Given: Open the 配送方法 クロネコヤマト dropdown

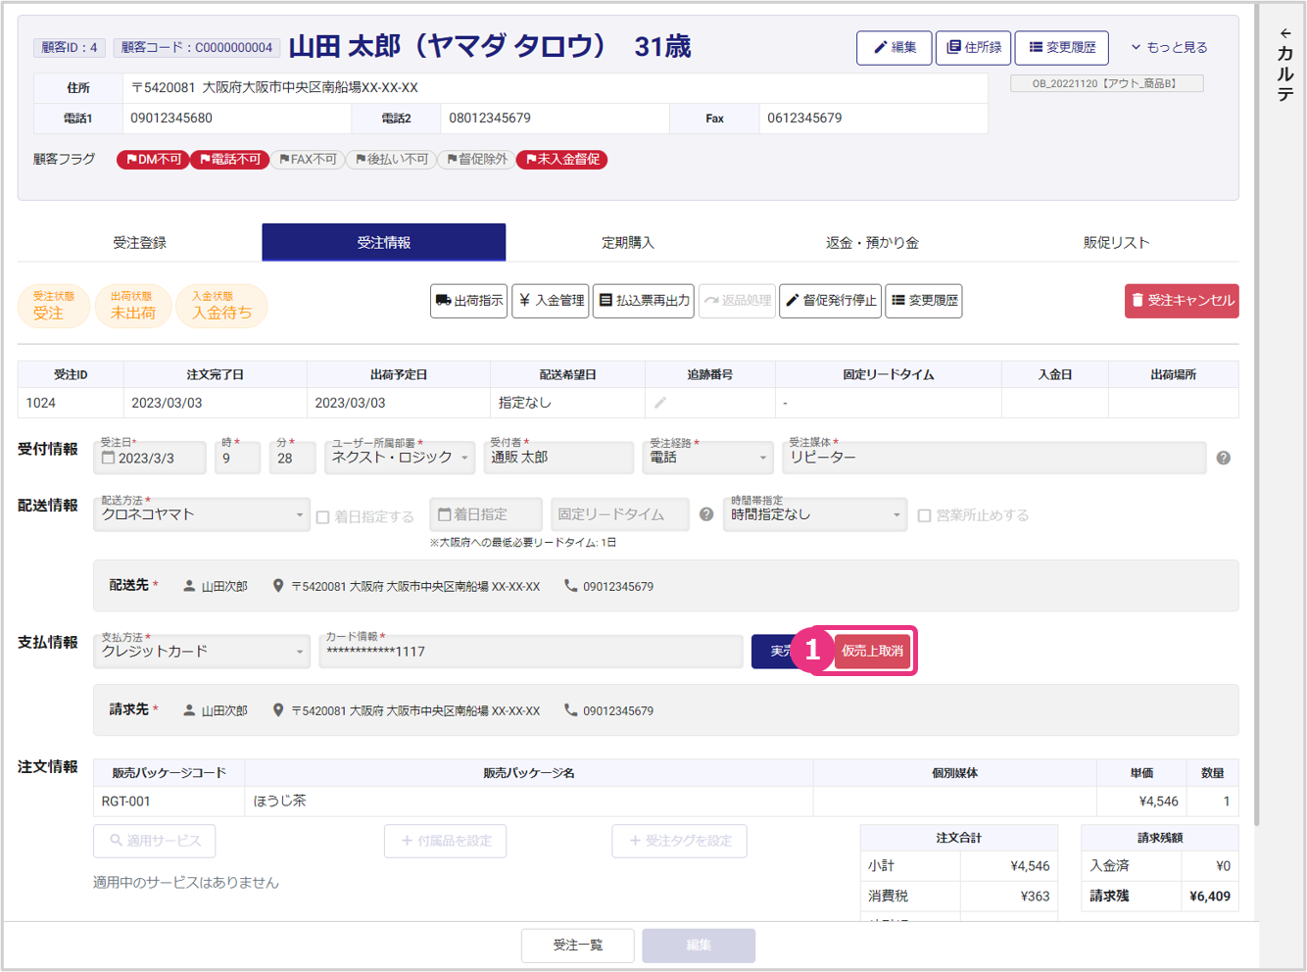Looking at the screenshot, I should coord(202,514).
